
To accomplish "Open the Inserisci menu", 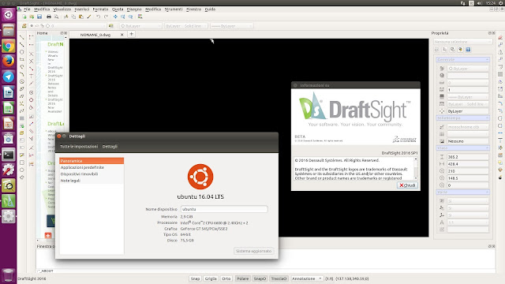I will click(82, 9).
